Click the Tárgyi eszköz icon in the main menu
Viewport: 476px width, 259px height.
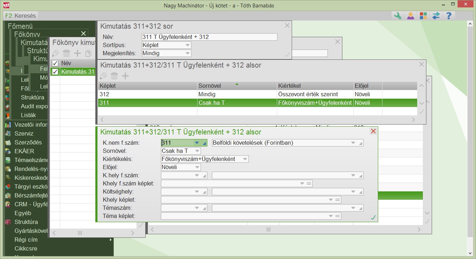(x=8, y=186)
